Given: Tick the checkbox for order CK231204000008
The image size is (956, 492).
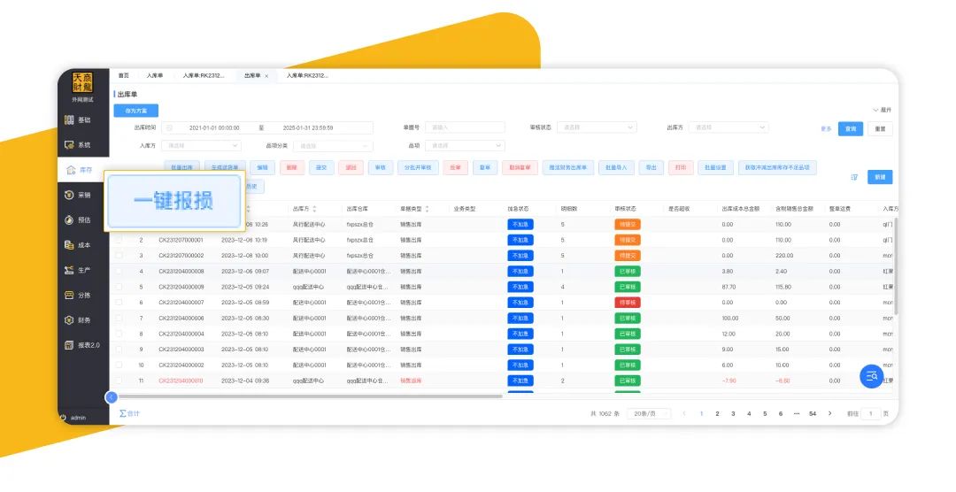Looking at the screenshot, I should pyautogui.click(x=119, y=272).
